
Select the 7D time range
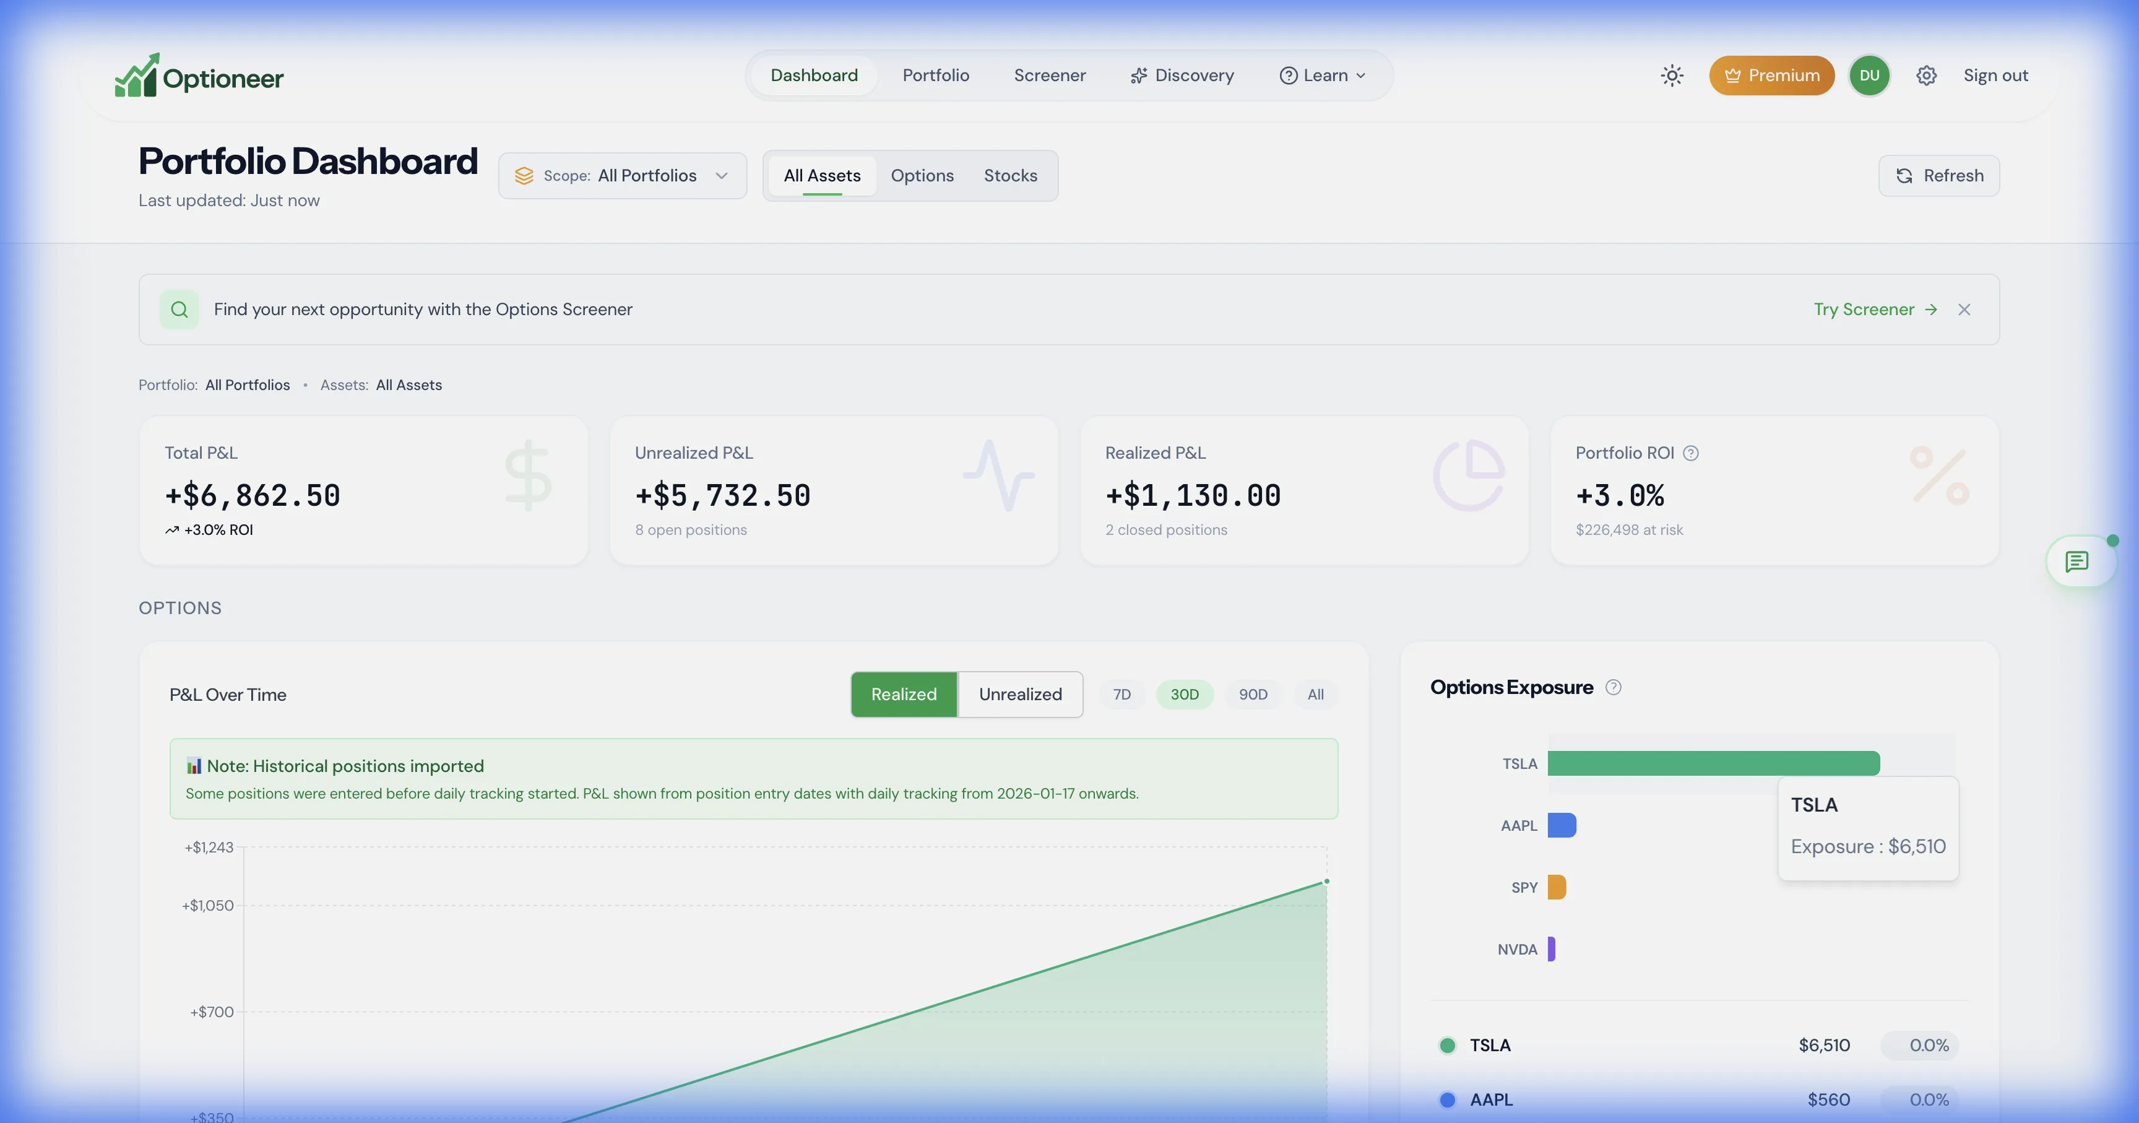click(1122, 695)
